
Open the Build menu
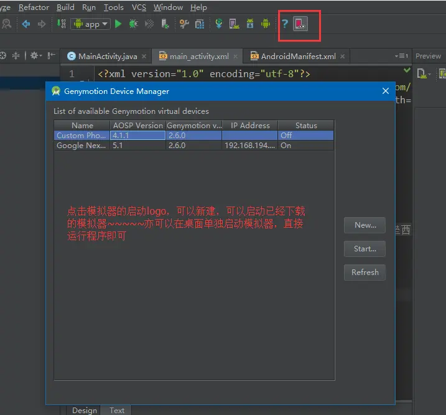pyautogui.click(x=65, y=7)
